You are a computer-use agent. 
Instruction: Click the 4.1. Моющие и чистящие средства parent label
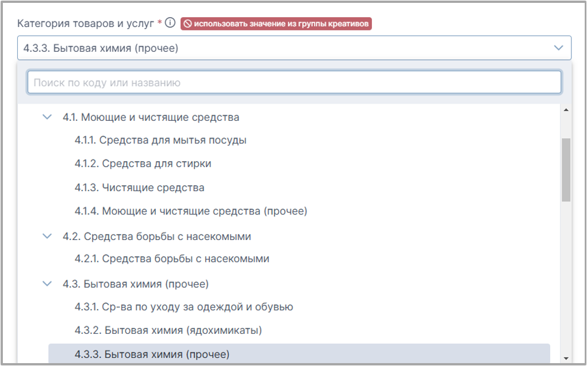tap(151, 117)
